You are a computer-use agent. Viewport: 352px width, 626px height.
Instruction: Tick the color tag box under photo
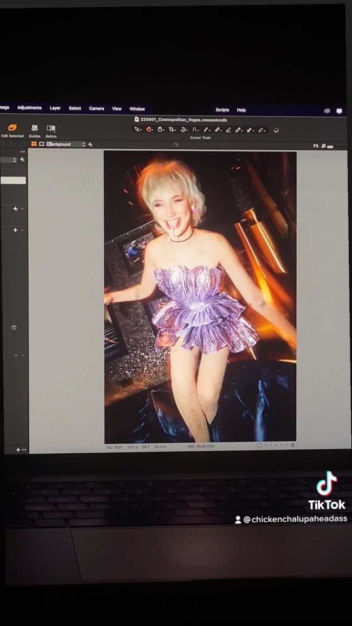click(x=259, y=445)
